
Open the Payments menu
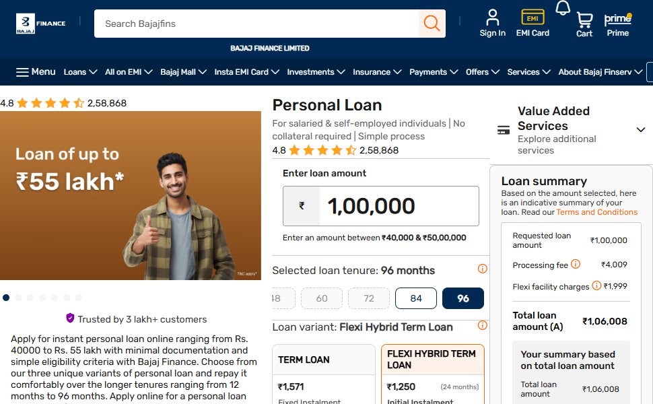[x=434, y=71]
